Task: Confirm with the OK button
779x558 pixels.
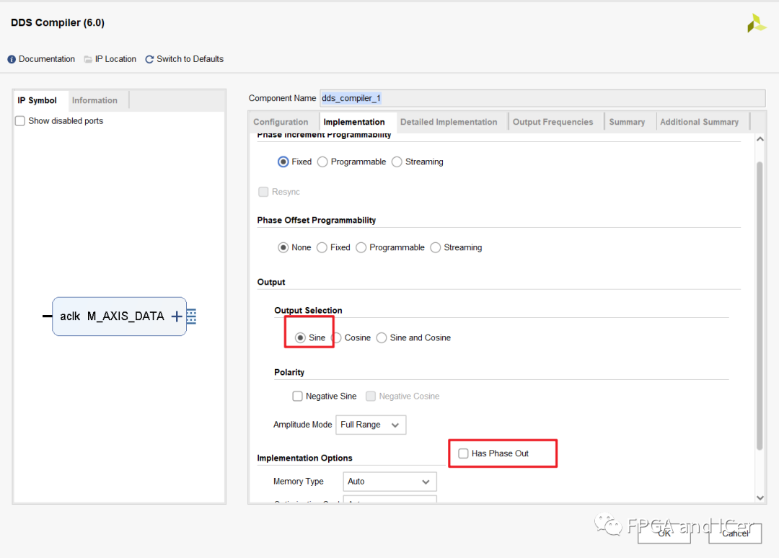Action: [x=664, y=533]
